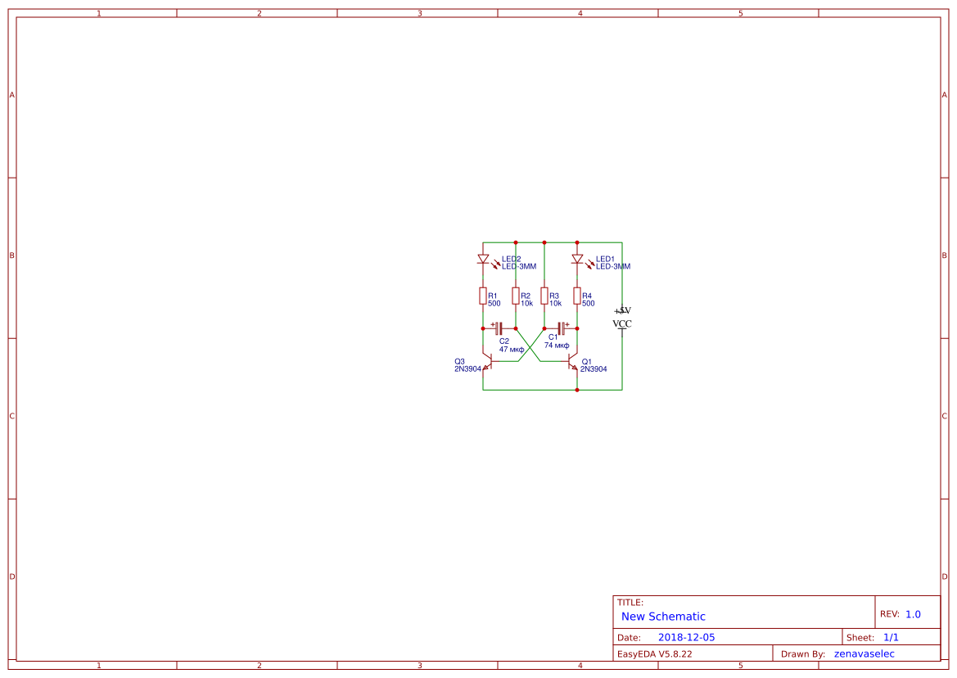Select resistor R4 with value 500
This screenshot has width=957, height=678.
click(x=576, y=296)
